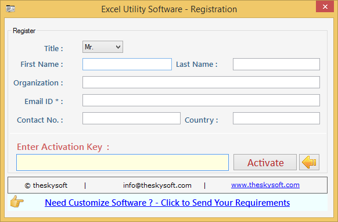This screenshot has width=338, height=222.
Task: Click the Excel Utility Software title text
Action: pyautogui.click(x=169, y=9)
